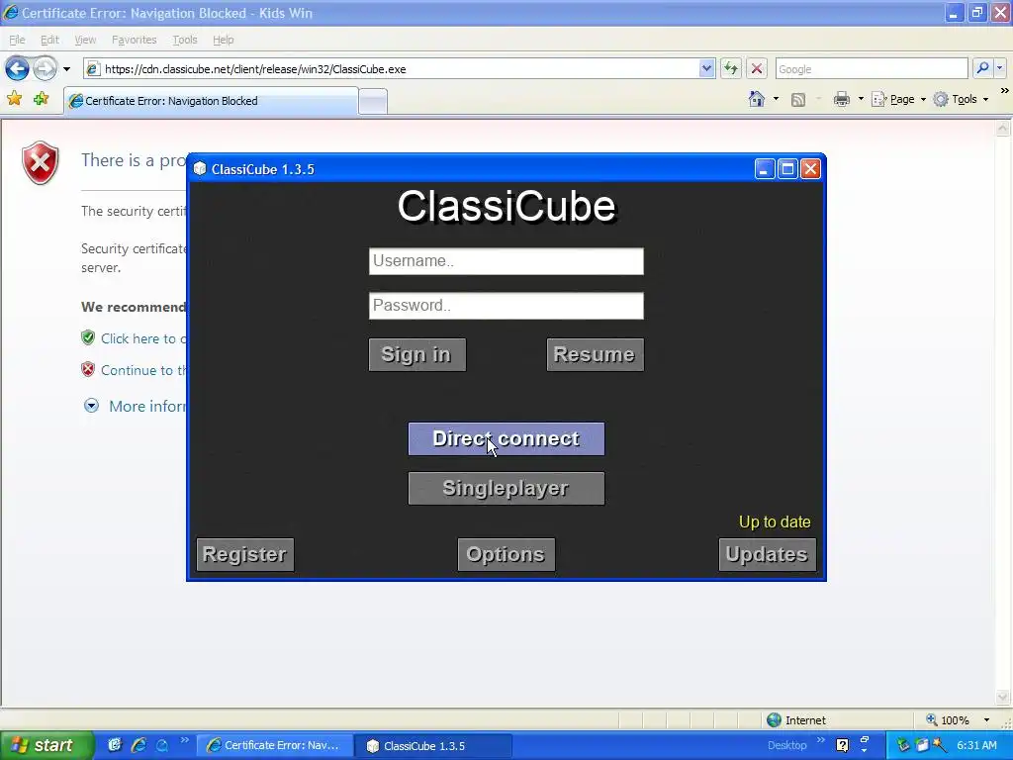Viewport: 1013px width, 760px height.
Task: Click the ClassiCube cube icon in title bar
Action: 200,168
